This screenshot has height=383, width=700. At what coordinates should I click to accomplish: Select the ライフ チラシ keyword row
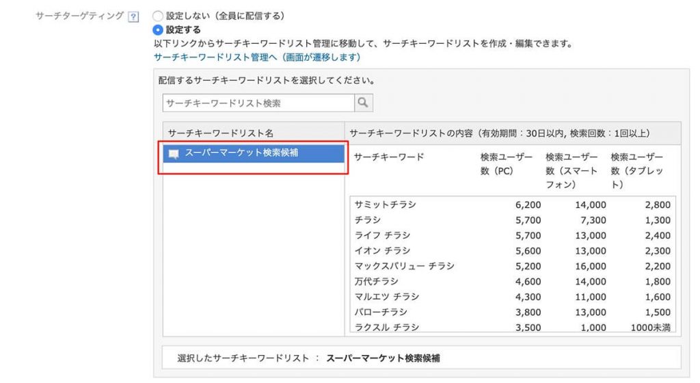513,235
